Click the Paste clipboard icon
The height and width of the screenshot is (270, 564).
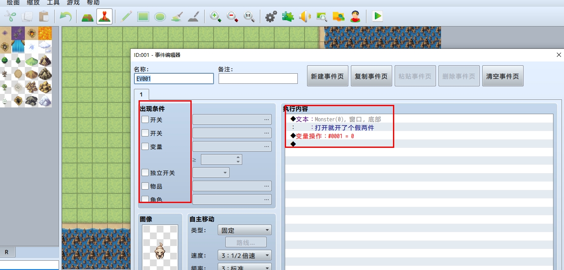point(44,16)
